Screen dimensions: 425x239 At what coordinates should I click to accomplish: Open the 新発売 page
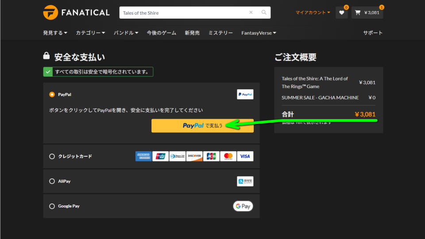coord(192,33)
